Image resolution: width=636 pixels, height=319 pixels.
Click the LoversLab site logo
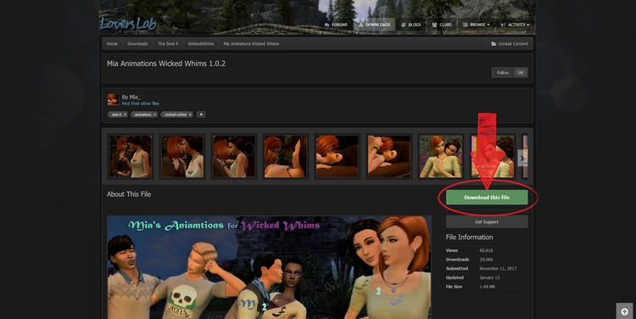[x=128, y=24]
